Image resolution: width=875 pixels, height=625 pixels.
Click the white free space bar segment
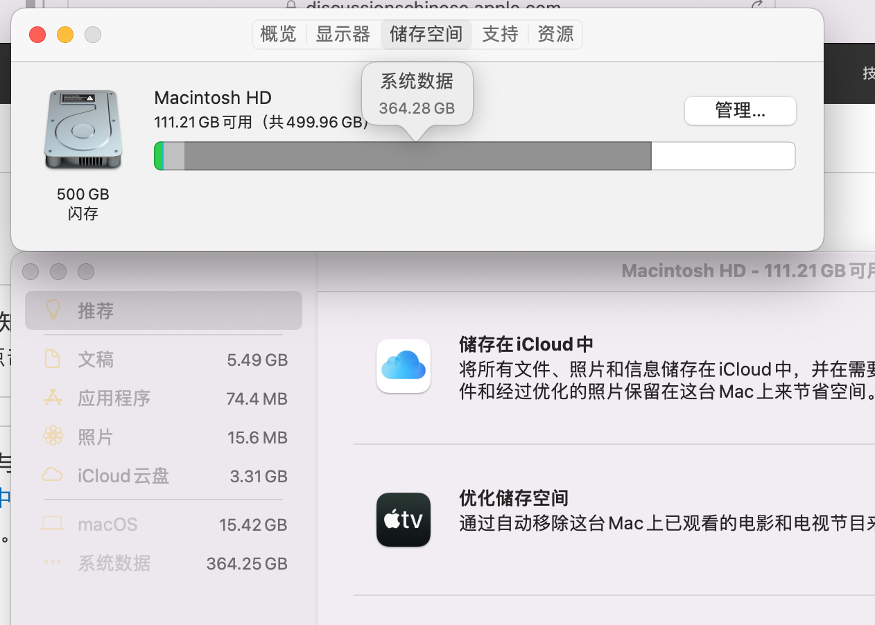pos(722,156)
